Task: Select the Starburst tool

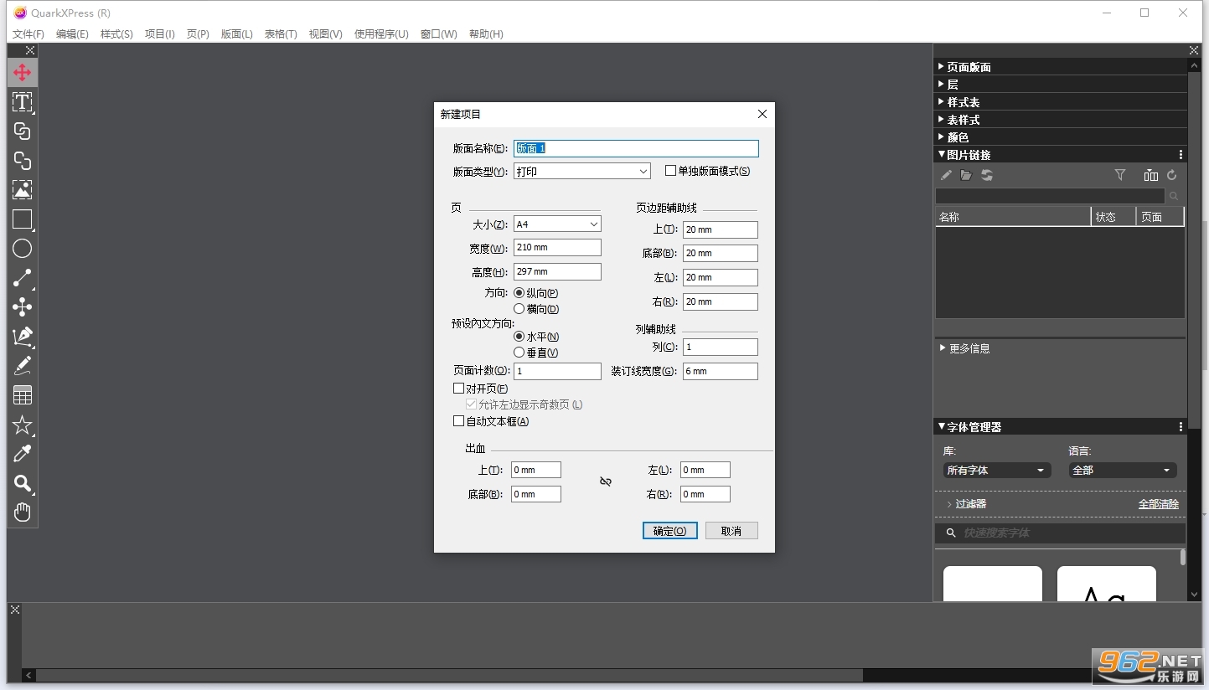Action: click(23, 425)
